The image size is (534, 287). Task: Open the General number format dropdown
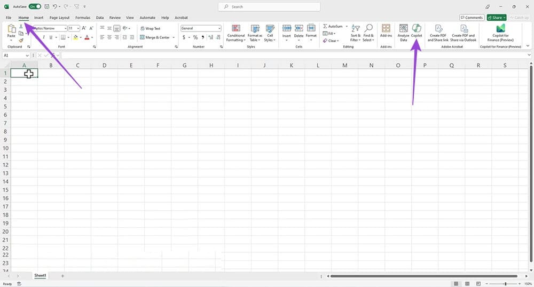[x=219, y=28]
